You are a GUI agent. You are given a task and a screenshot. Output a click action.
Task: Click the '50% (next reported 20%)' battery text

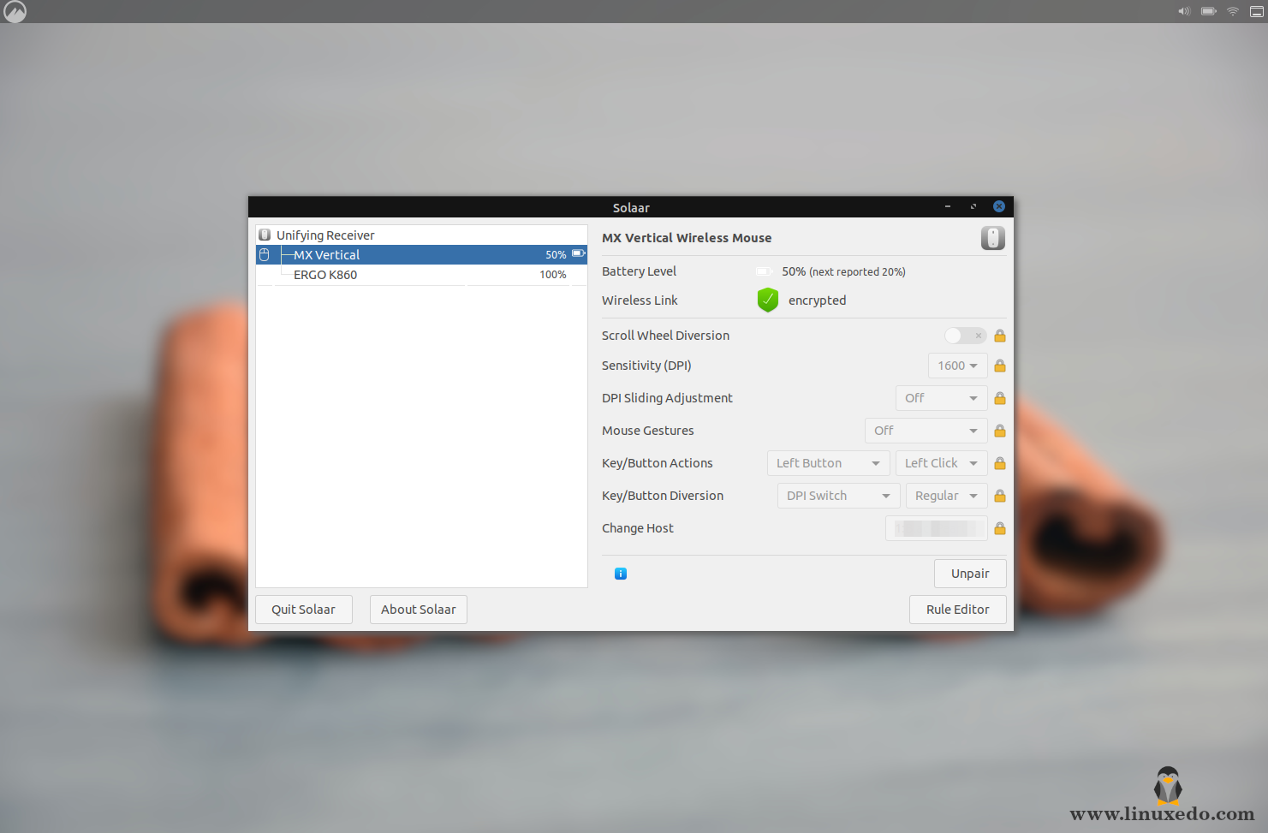point(843,271)
